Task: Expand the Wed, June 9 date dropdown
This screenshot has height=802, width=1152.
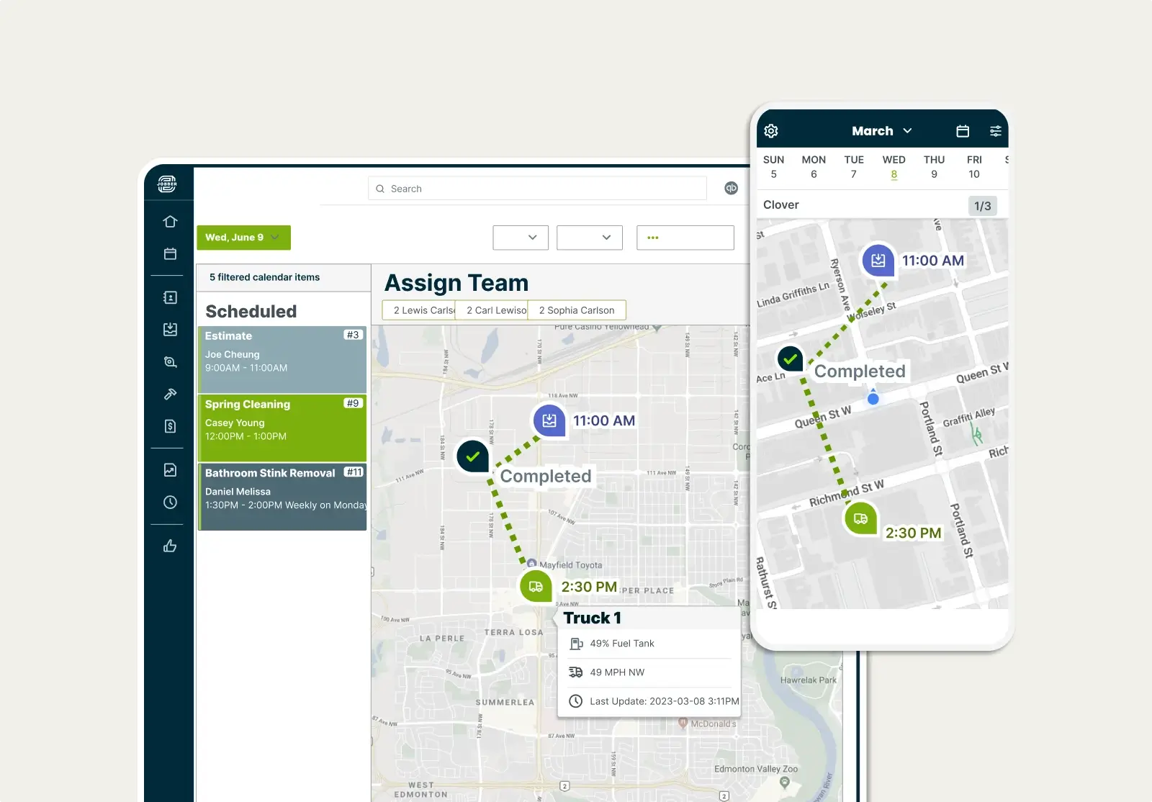Action: point(243,238)
